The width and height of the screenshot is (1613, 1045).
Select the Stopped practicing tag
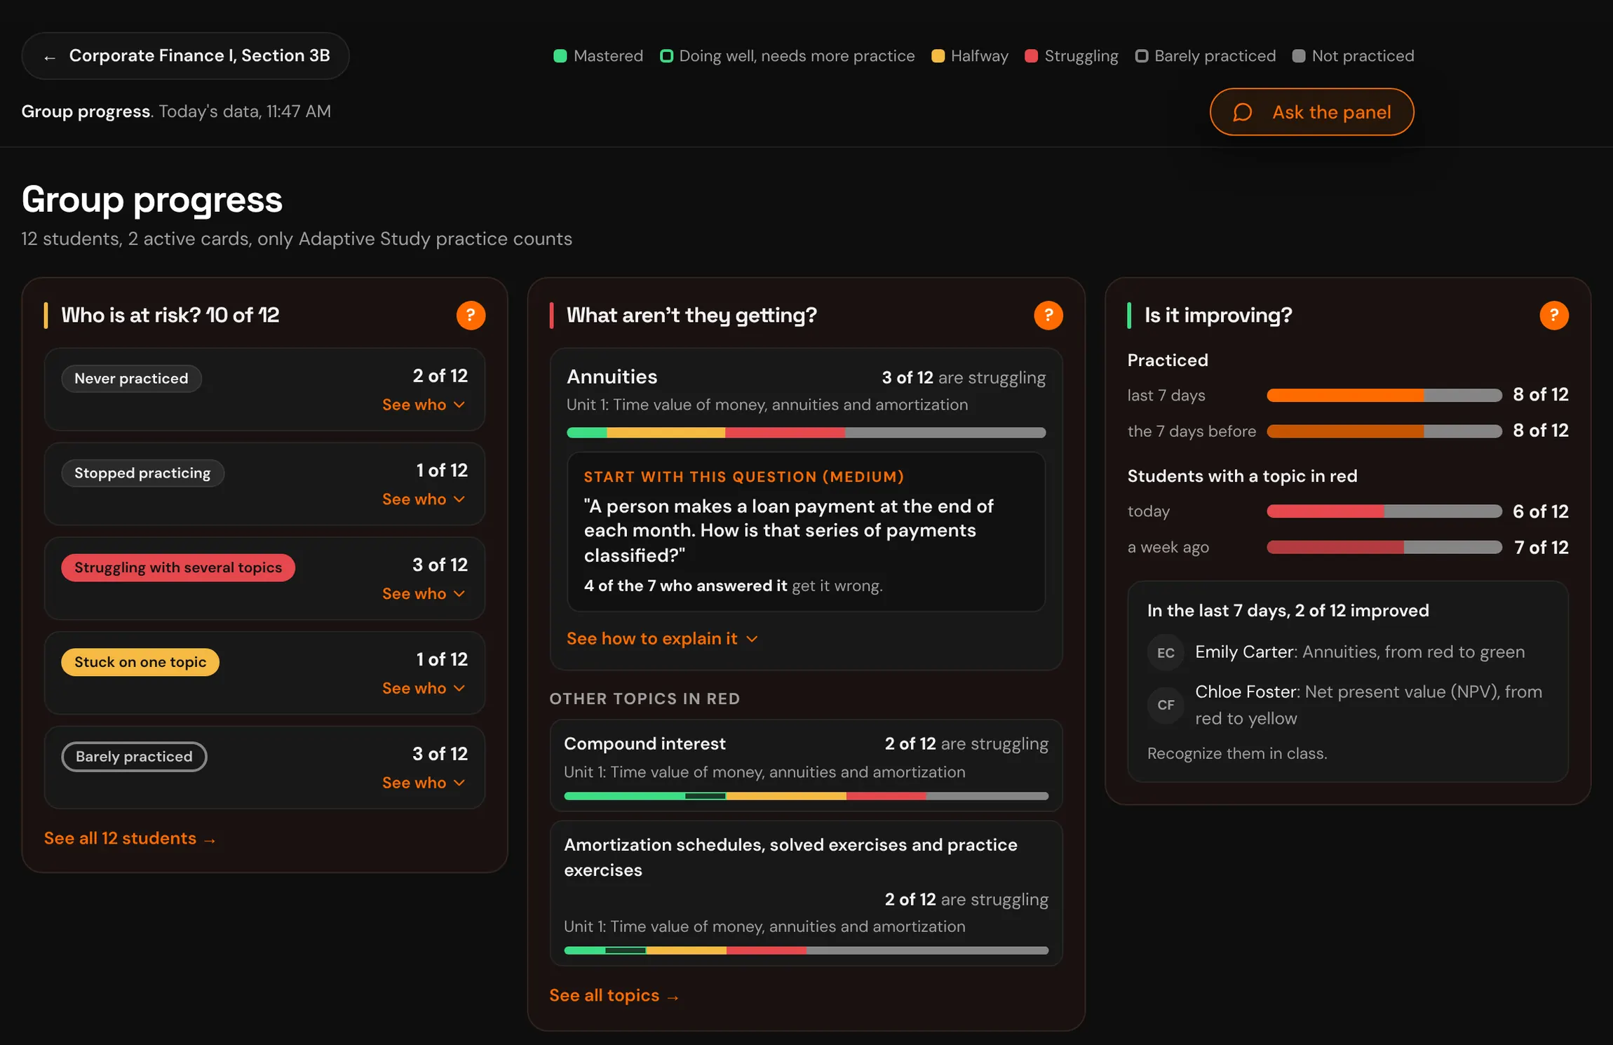(142, 473)
